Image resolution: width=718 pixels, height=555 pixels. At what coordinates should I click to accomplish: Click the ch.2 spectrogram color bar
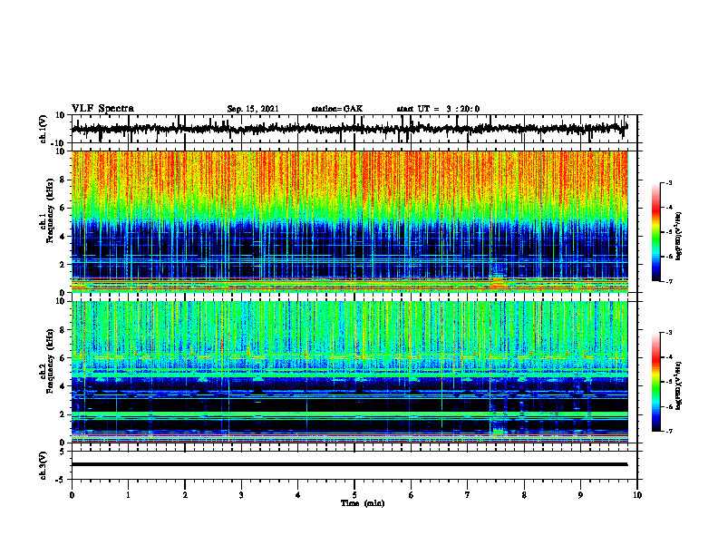point(655,382)
